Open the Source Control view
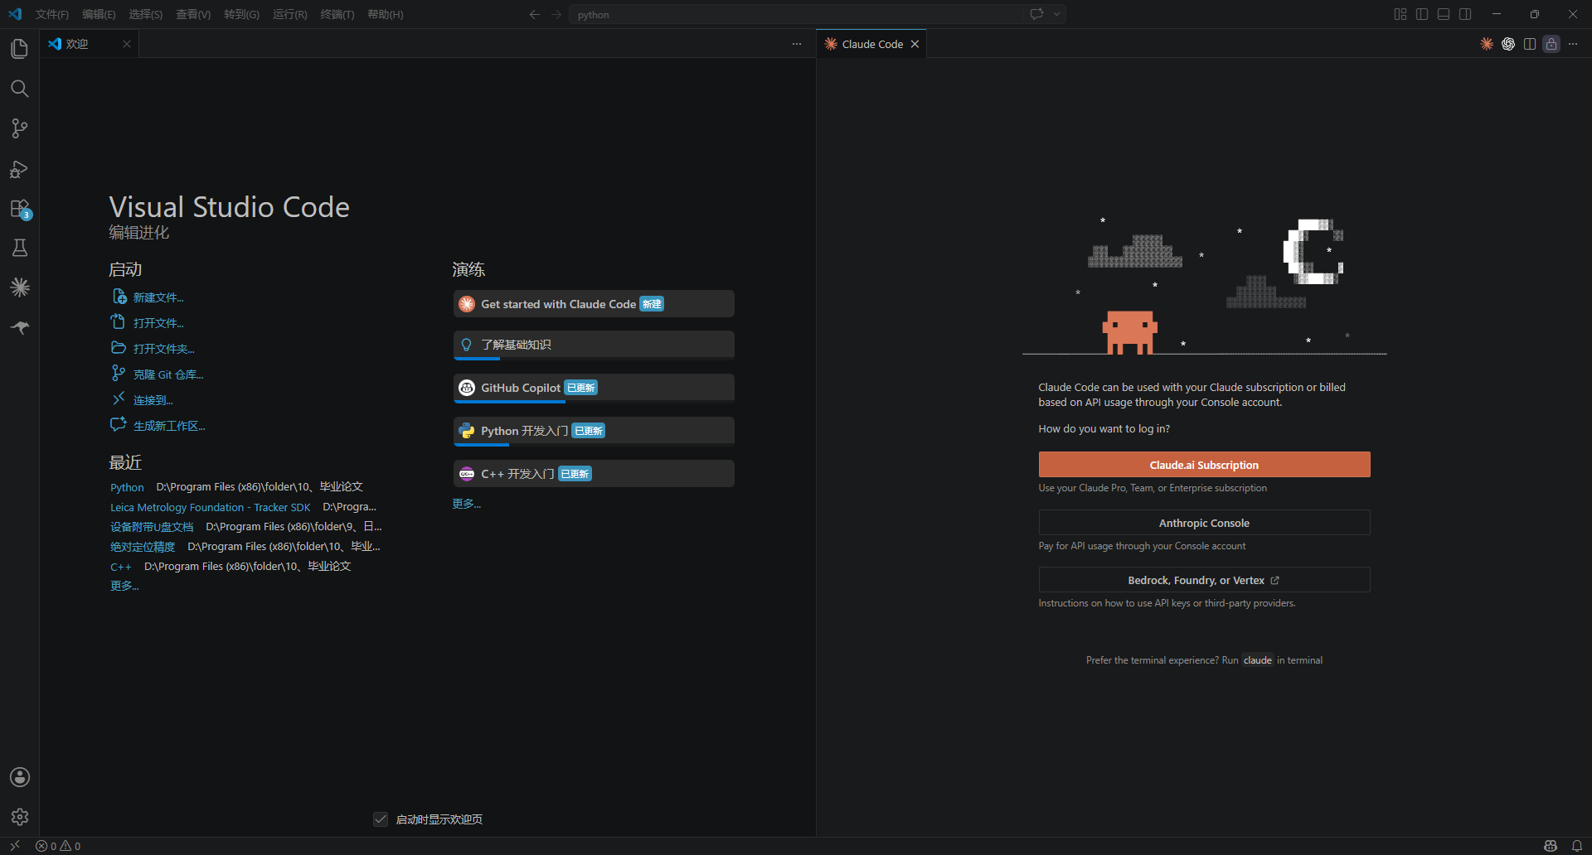This screenshot has height=855, width=1592. (x=20, y=128)
